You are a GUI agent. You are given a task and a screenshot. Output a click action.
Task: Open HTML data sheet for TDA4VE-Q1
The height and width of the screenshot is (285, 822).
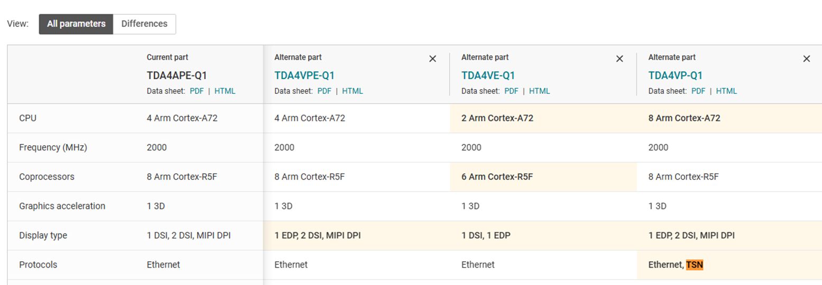[540, 91]
